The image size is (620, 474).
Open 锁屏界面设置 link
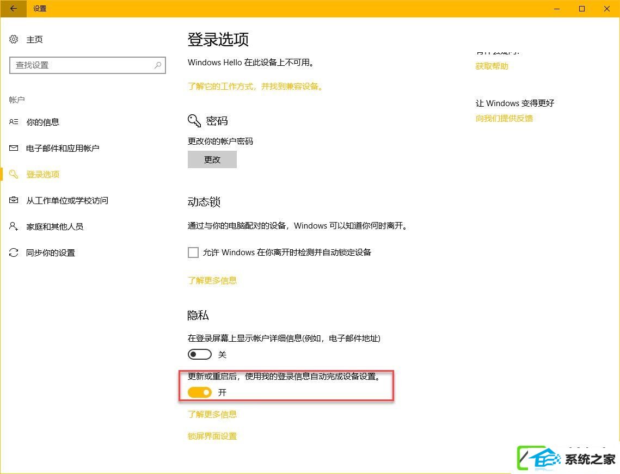coord(212,436)
